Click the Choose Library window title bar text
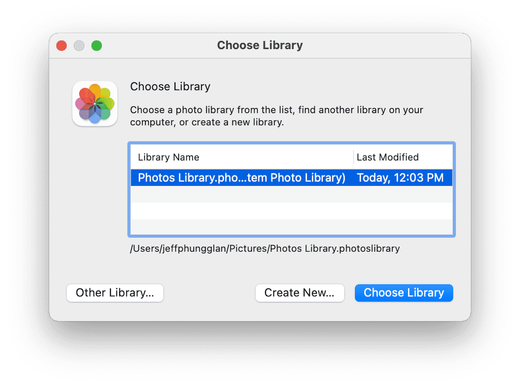The image size is (520, 386). coord(260,45)
